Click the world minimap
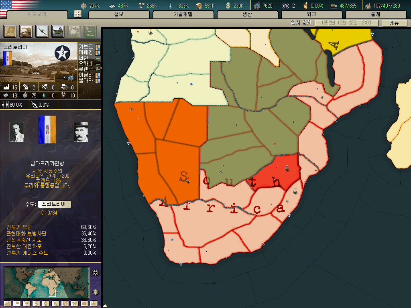The image size is (411, 308). (x=47, y=283)
